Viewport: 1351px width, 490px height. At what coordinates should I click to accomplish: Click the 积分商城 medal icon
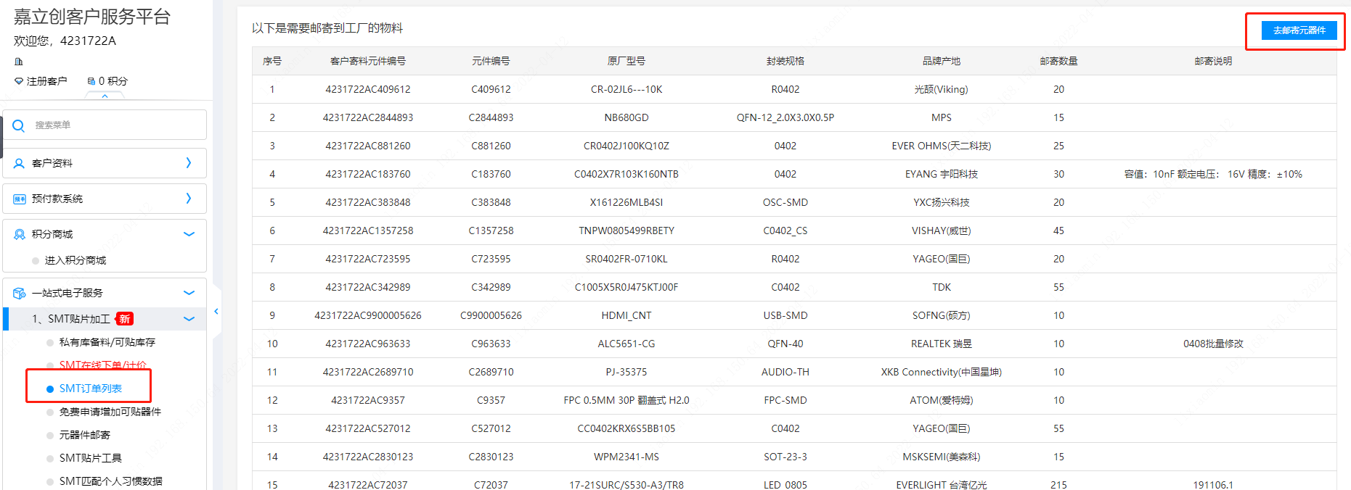19,234
